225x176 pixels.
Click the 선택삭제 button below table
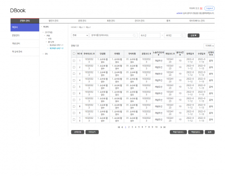pyautogui.click(x=78, y=132)
